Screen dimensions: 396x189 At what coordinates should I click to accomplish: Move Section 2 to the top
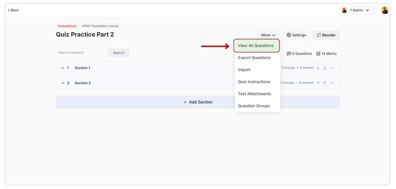pos(325,83)
